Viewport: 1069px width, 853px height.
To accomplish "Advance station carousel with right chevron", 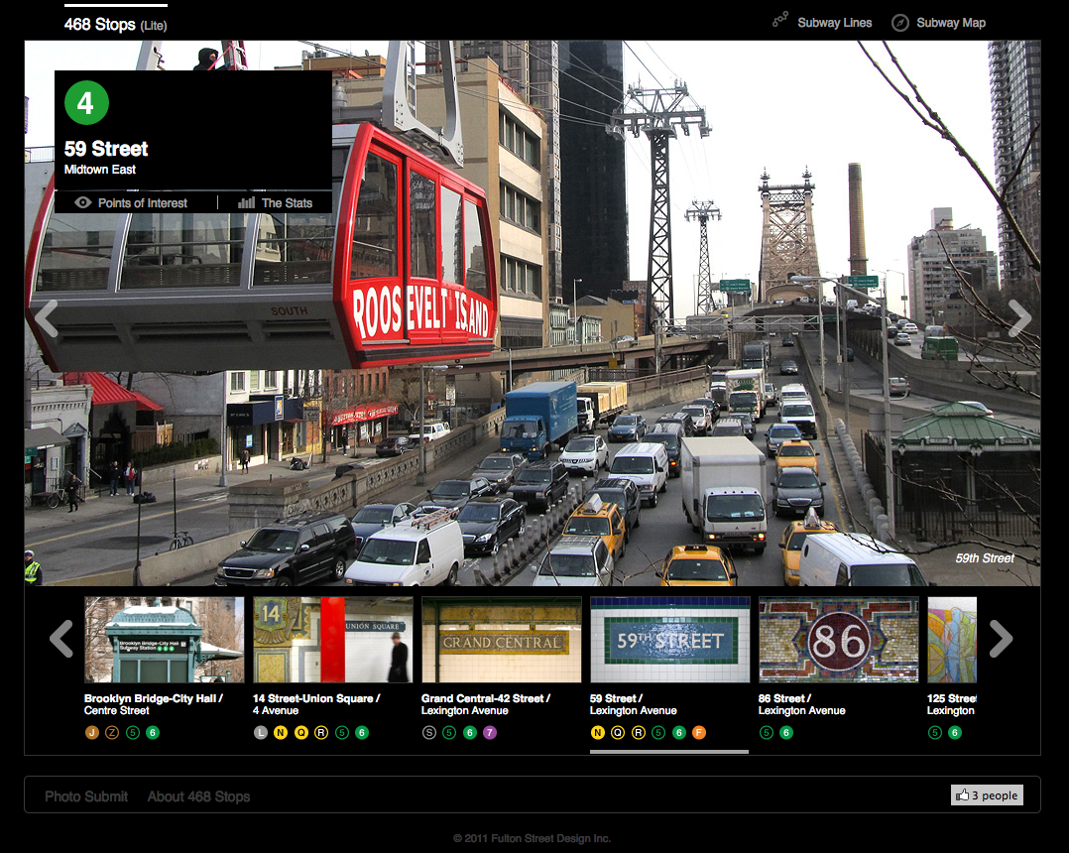I will click(x=1001, y=639).
